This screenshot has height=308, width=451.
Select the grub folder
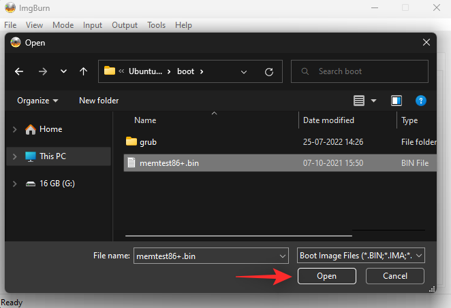point(148,142)
